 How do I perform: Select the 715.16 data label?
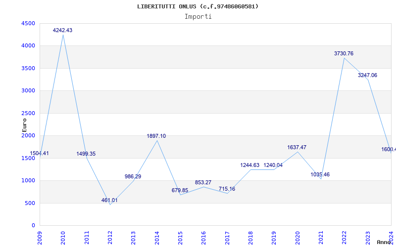pos(227,189)
